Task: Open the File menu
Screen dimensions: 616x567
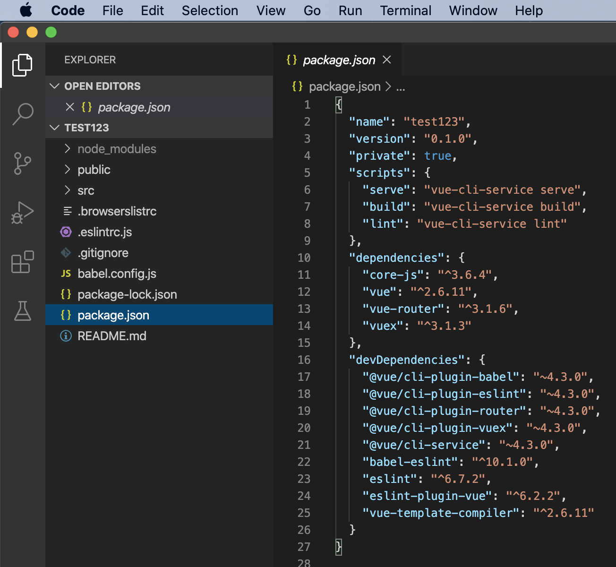Action: (113, 10)
